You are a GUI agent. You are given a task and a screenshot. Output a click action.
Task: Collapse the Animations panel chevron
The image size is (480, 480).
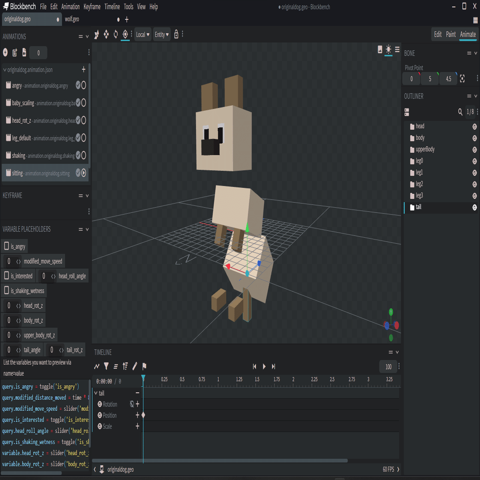(87, 36)
